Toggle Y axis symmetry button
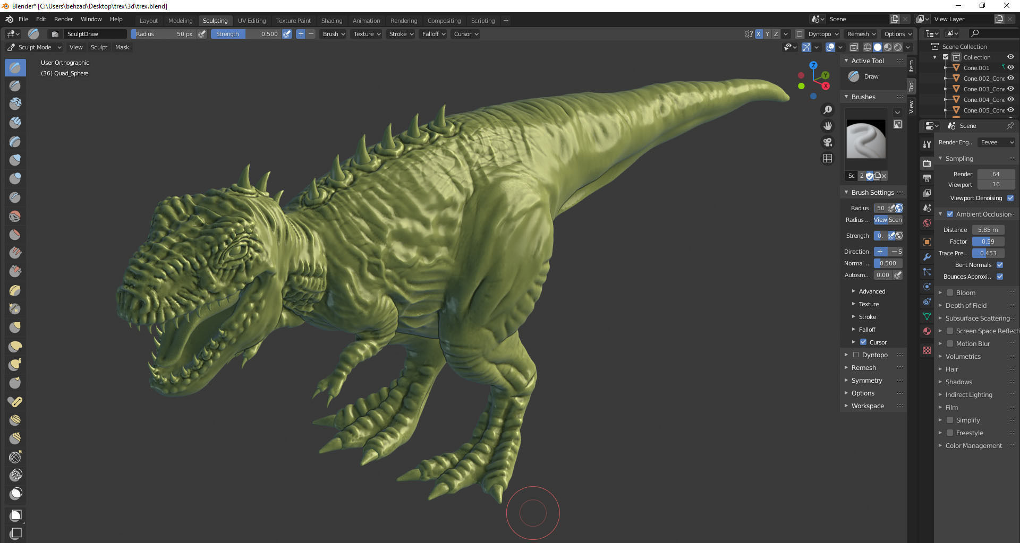This screenshot has width=1020, height=543. pos(767,34)
